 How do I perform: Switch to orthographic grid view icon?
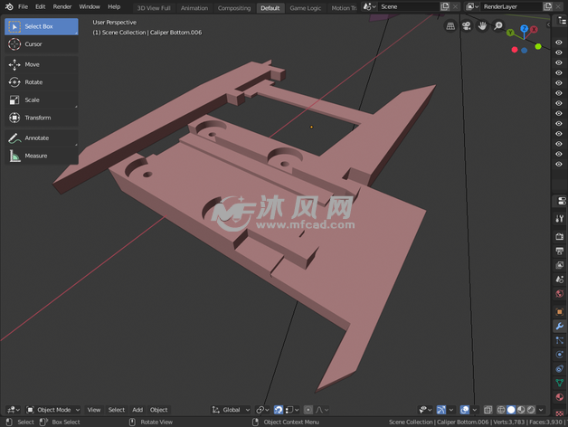pyautogui.click(x=451, y=26)
